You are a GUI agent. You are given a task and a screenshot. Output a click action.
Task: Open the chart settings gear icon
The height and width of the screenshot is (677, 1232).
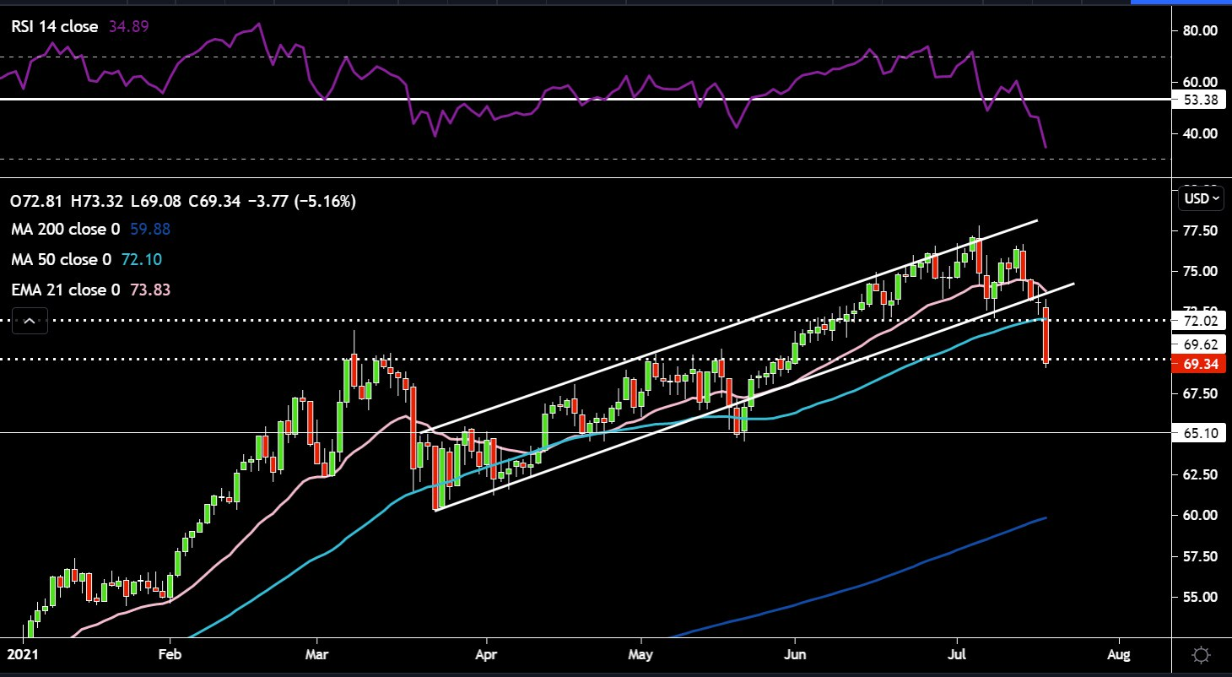click(1202, 654)
